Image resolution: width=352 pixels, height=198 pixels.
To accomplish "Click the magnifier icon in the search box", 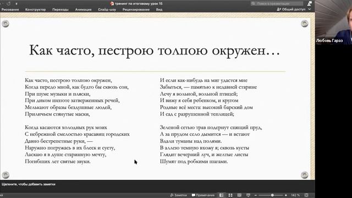I will point(253,3).
